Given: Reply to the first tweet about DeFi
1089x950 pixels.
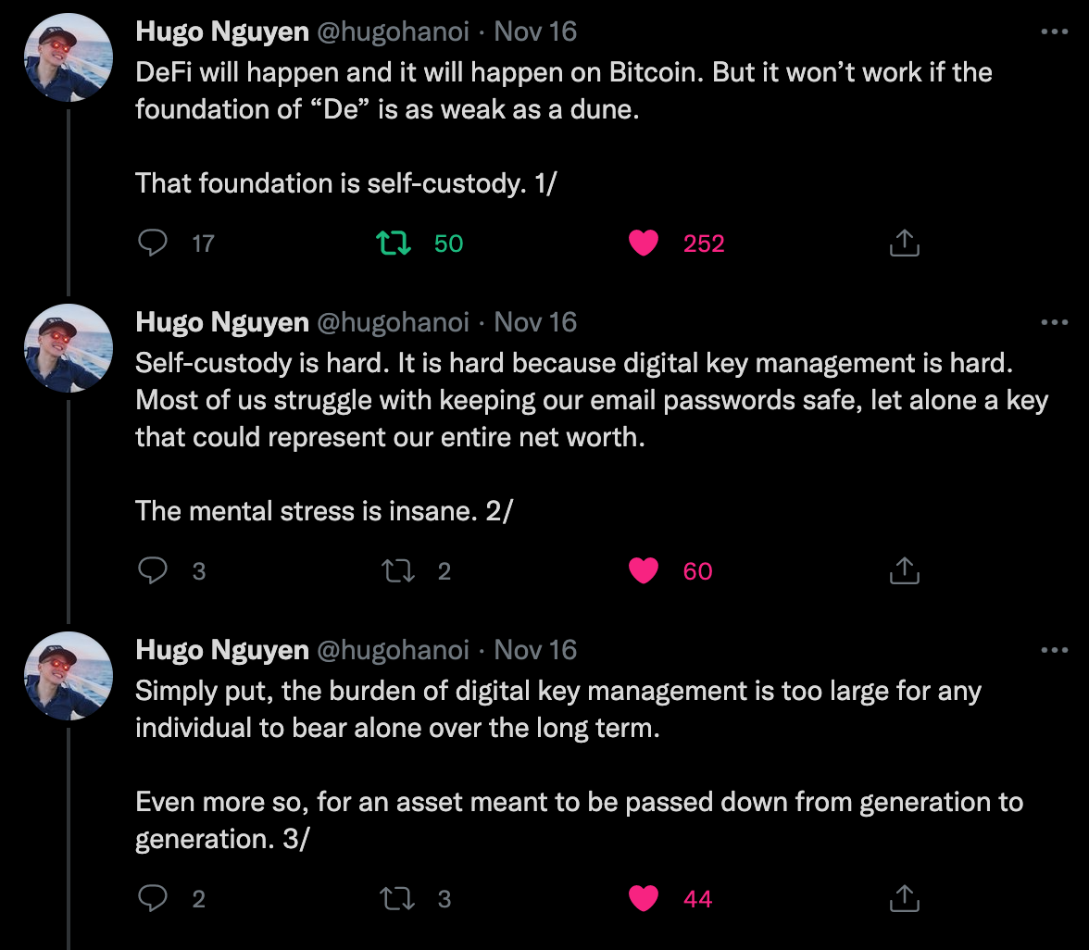Looking at the screenshot, I should [154, 243].
